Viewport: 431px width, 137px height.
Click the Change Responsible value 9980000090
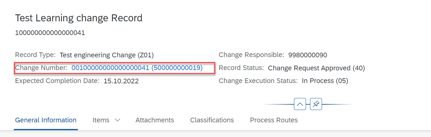coord(308,55)
